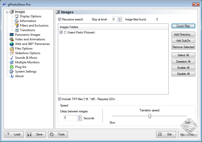This screenshot has width=202, height=142.
Task: Select Multiple Monitors entry
Action: pos(27,62)
